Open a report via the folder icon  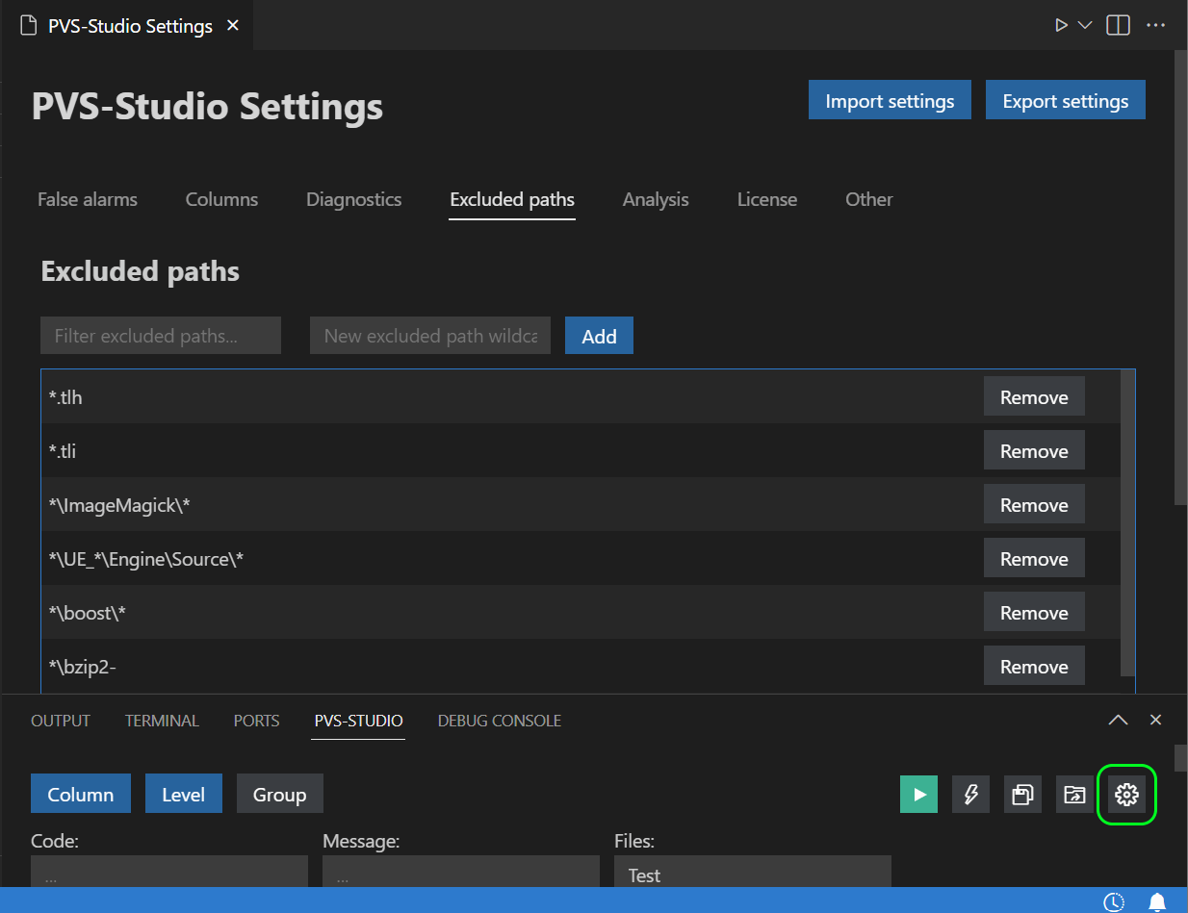pyautogui.click(x=1074, y=794)
